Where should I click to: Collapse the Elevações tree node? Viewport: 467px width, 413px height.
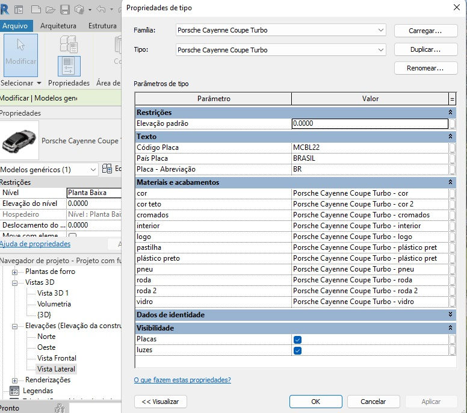point(14,326)
